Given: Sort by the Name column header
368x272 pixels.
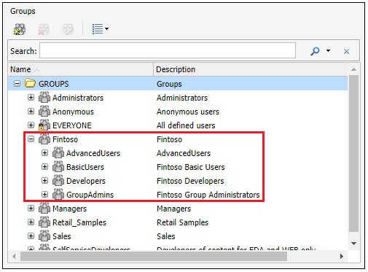Looking at the screenshot, I should pos(81,69).
